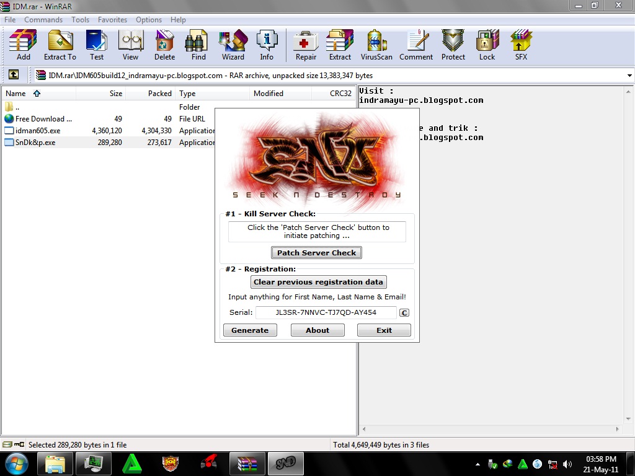Image resolution: width=635 pixels, height=476 pixels.
Task: Open the View file tool
Action: (130, 45)
